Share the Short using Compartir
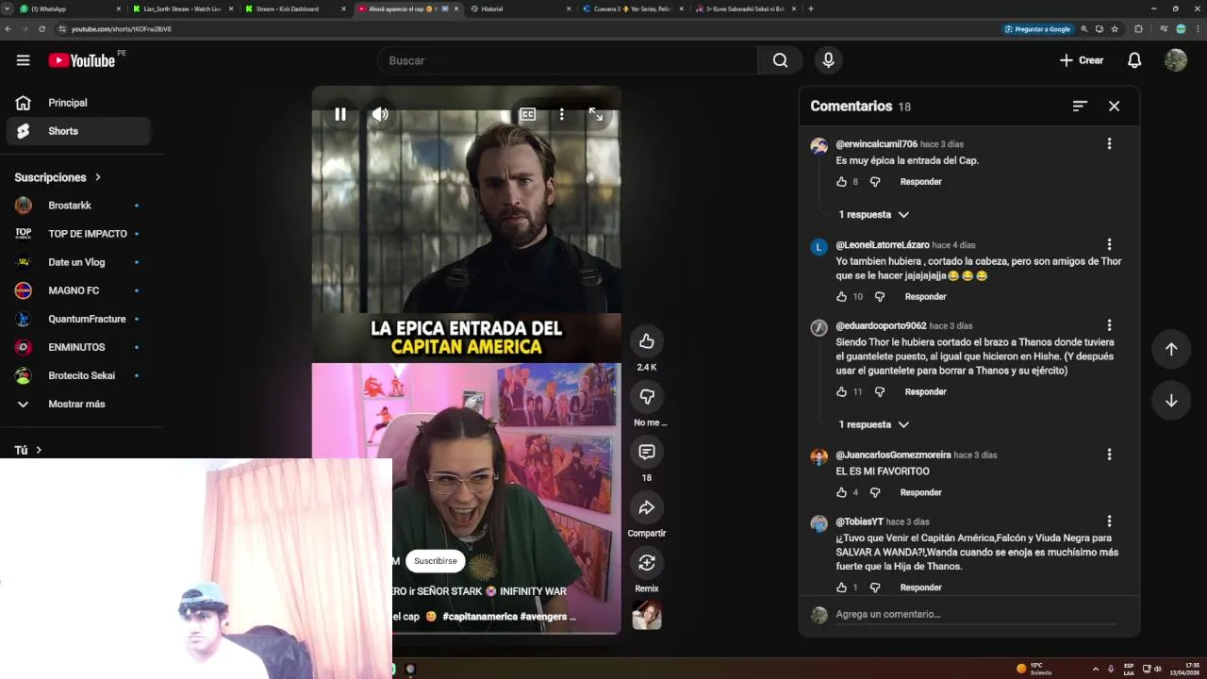This screenshot has height=679, width=1207. [x=646, y=507]
